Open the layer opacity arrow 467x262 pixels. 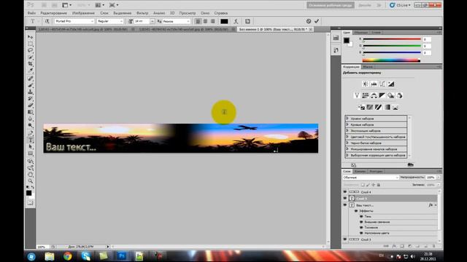point(438,178)
